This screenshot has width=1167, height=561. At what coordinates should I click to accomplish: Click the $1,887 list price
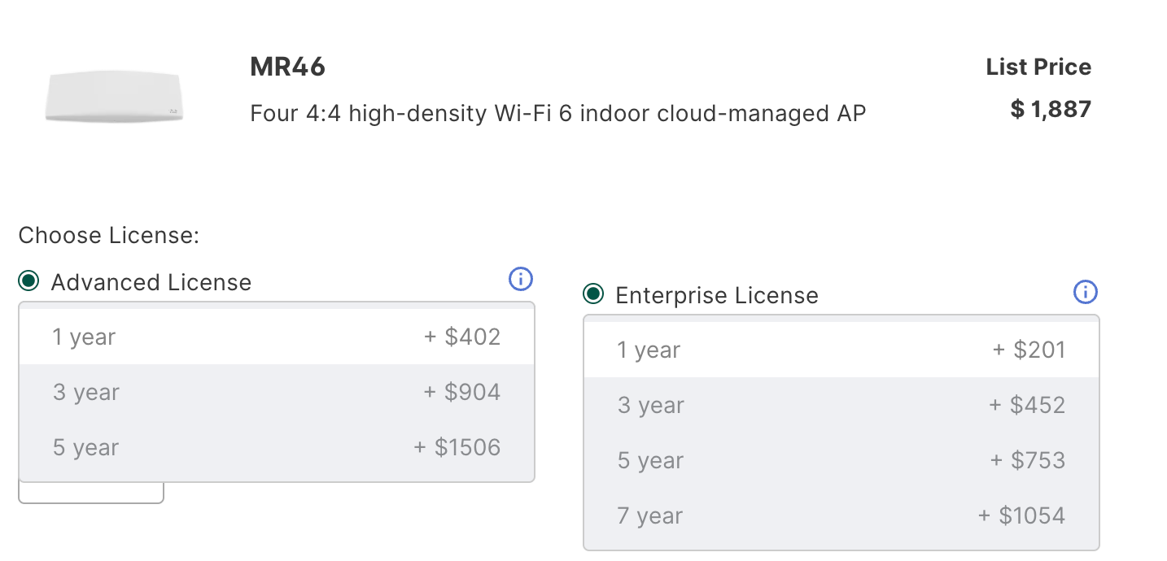[1051, 108]
